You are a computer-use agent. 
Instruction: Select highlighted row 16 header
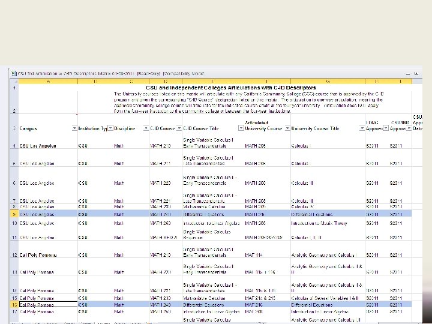click(x=14, y=305)
